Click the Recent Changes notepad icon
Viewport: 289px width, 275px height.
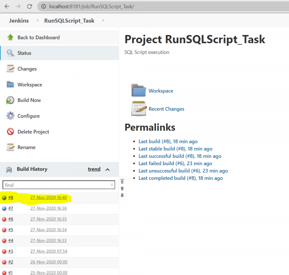pyautogui.click(x=138, y=109)
